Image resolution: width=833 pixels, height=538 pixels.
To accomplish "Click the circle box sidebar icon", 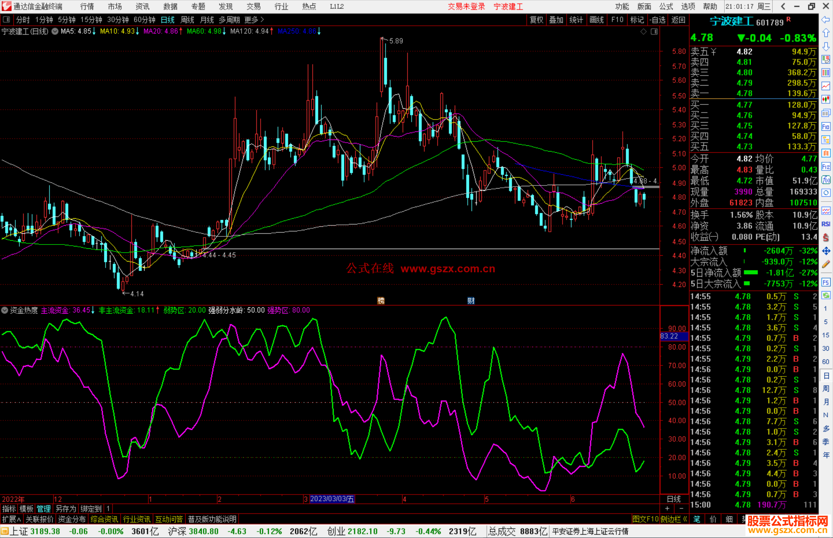I will [x=826, y=193].
